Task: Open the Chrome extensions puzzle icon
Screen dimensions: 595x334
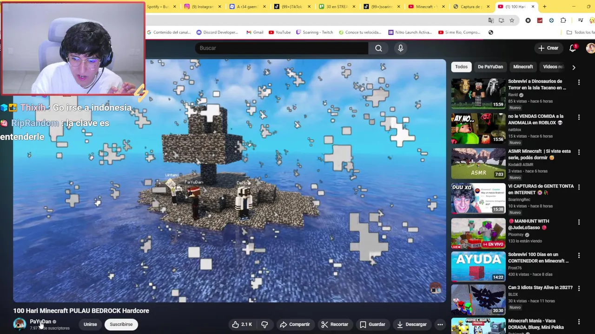Action: tap(563, 20)
